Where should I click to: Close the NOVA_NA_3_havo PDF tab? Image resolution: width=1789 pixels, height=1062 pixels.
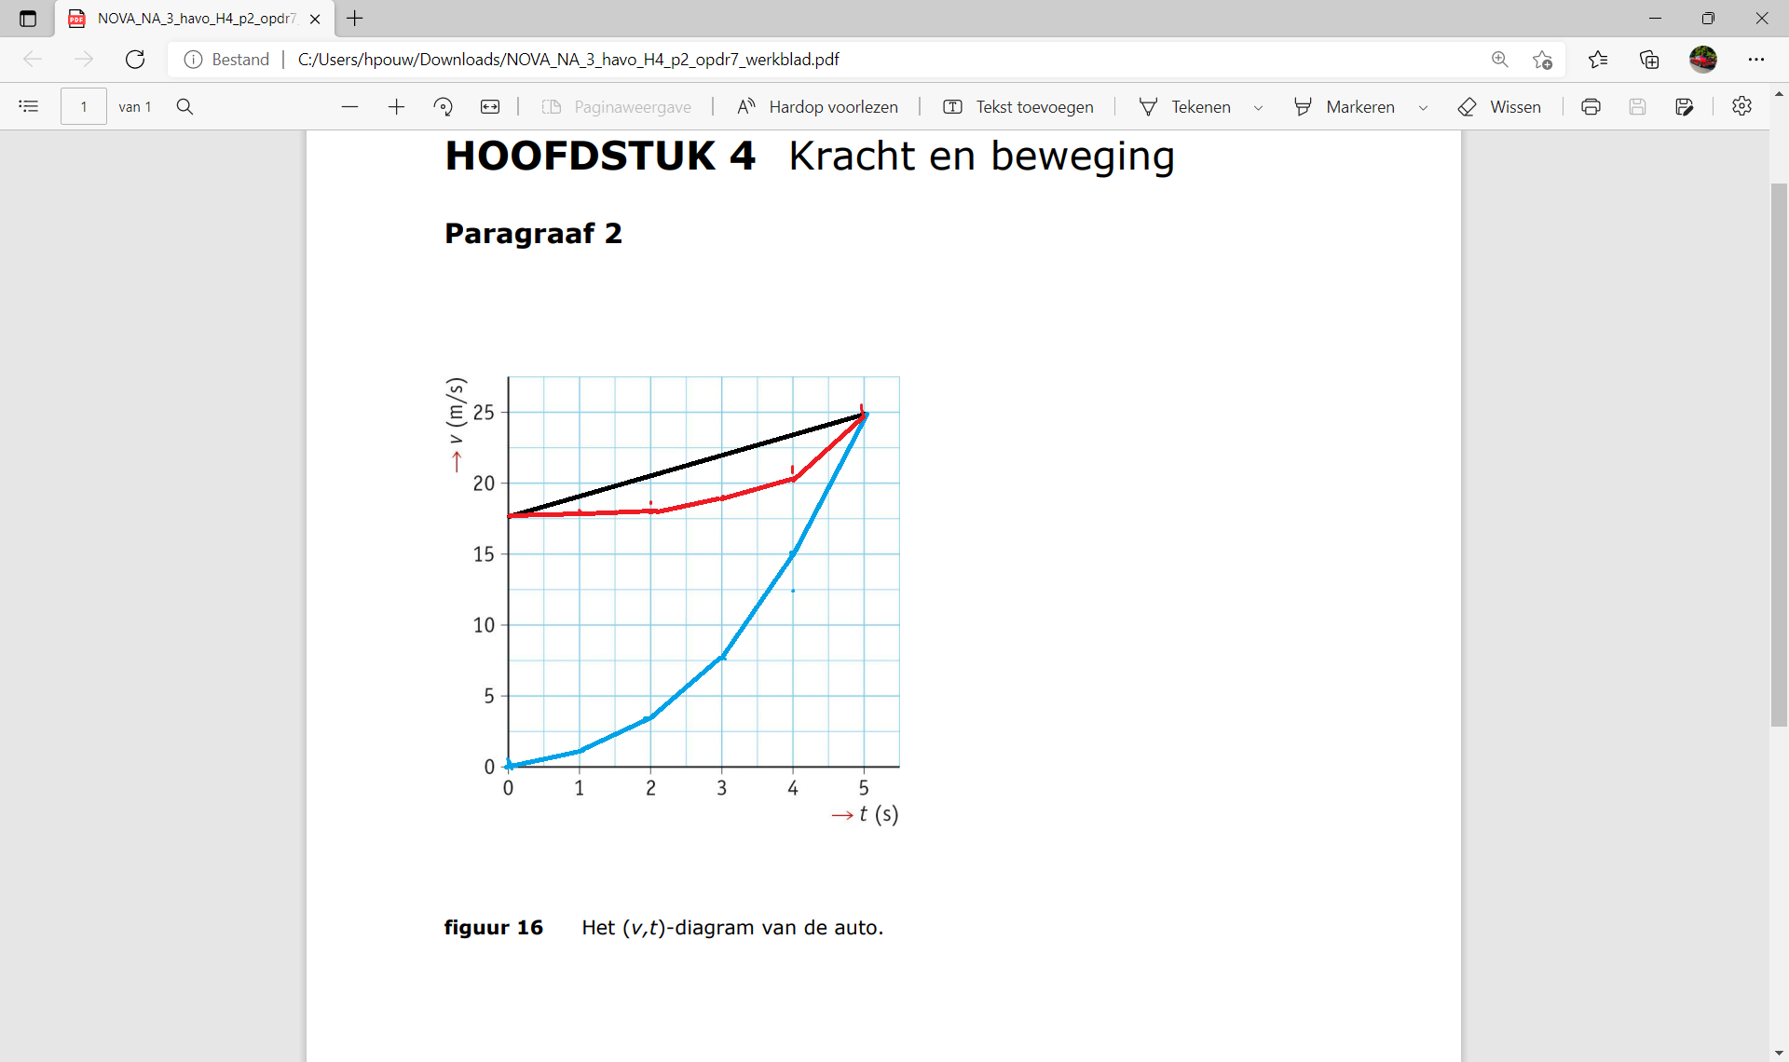[315, 19]
